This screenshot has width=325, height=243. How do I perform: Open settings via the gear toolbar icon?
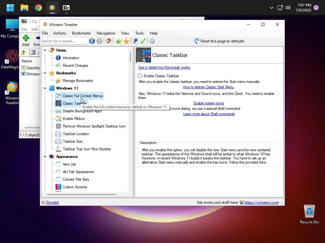[x=152, y=41]
